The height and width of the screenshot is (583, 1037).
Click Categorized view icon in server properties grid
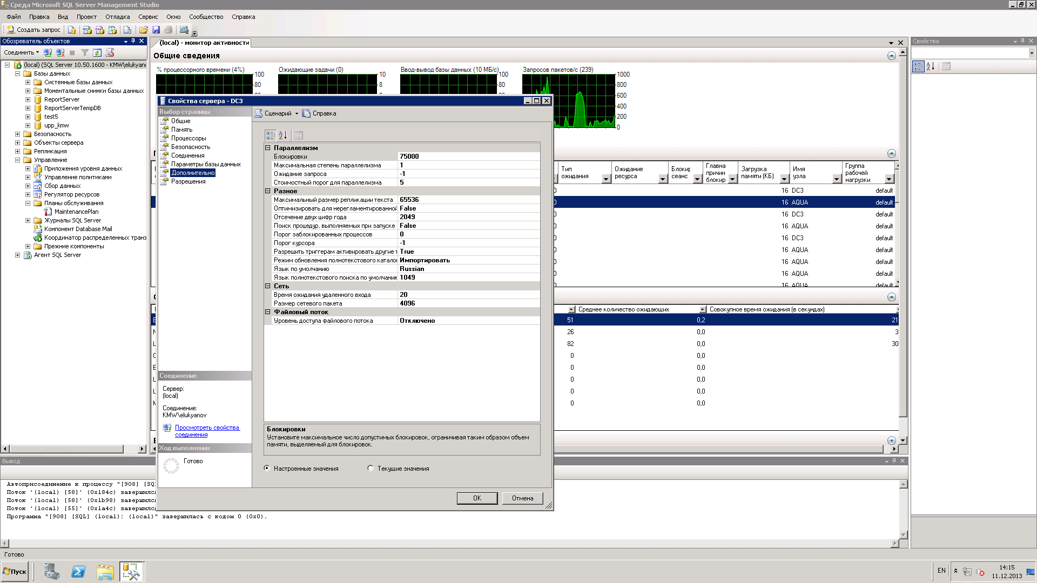click(x=271, y=135)
